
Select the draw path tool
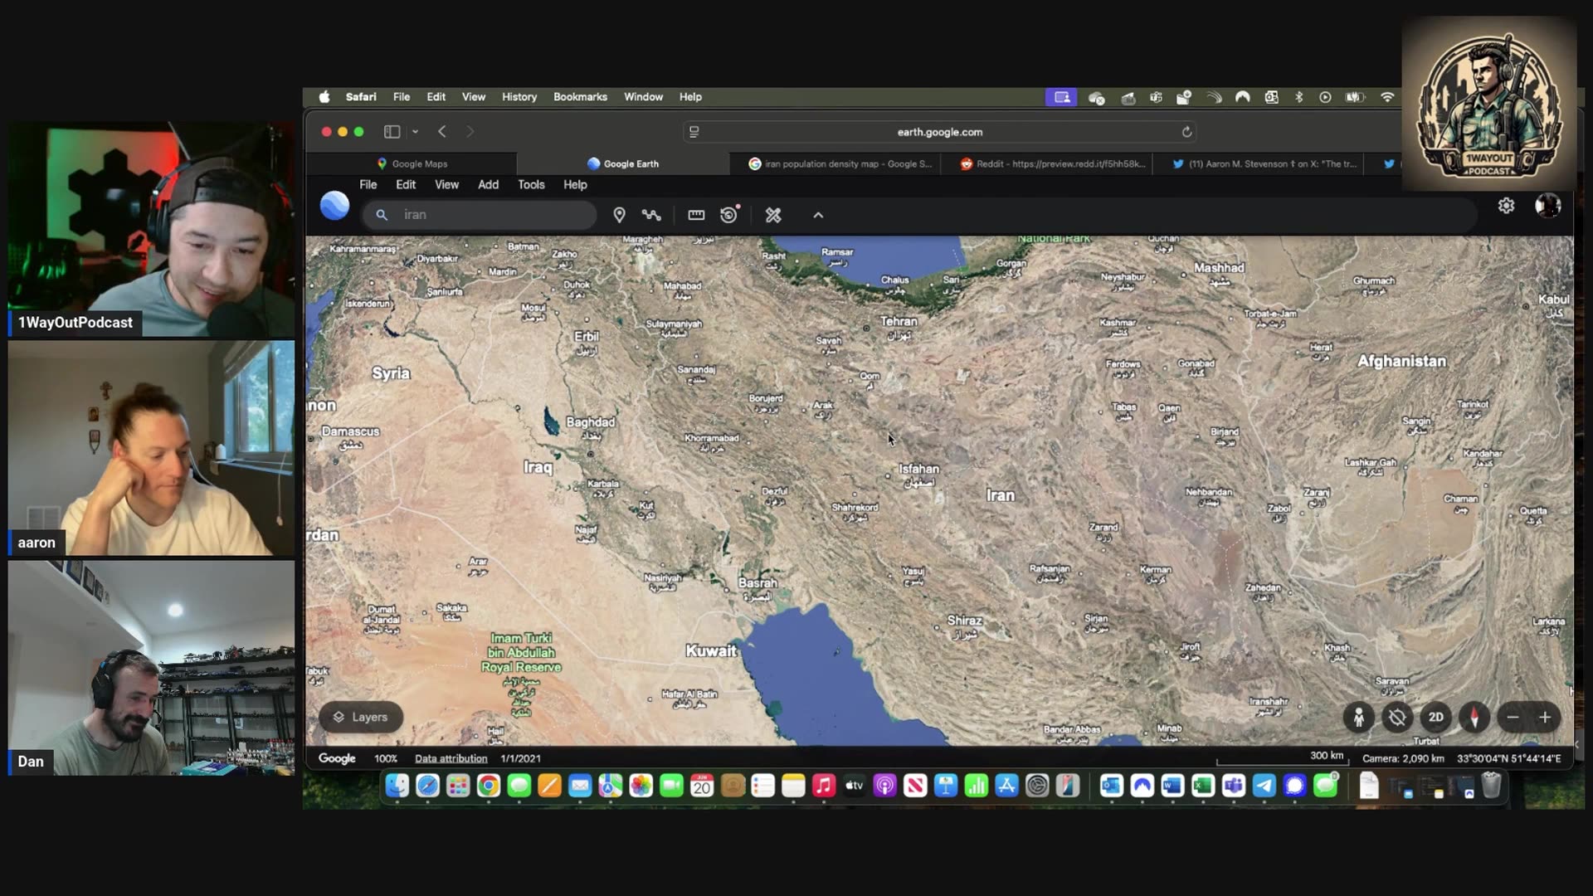point(651,215)
